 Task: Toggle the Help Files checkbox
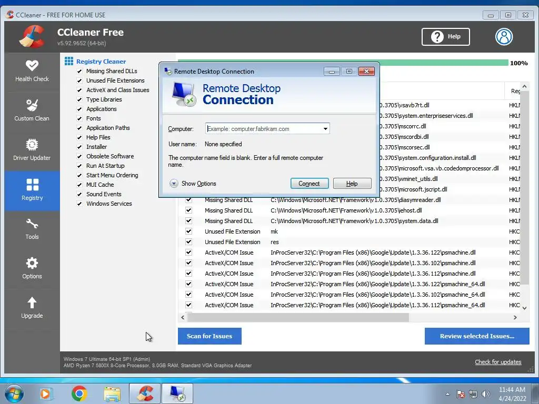[x=79, y=137]
